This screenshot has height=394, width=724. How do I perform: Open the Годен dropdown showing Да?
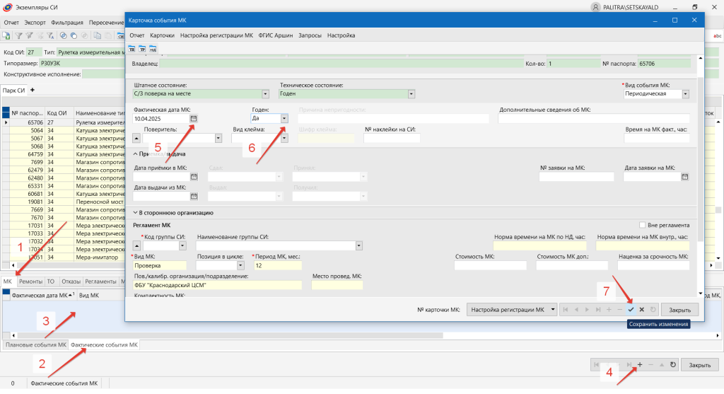(x=284, y=119)
